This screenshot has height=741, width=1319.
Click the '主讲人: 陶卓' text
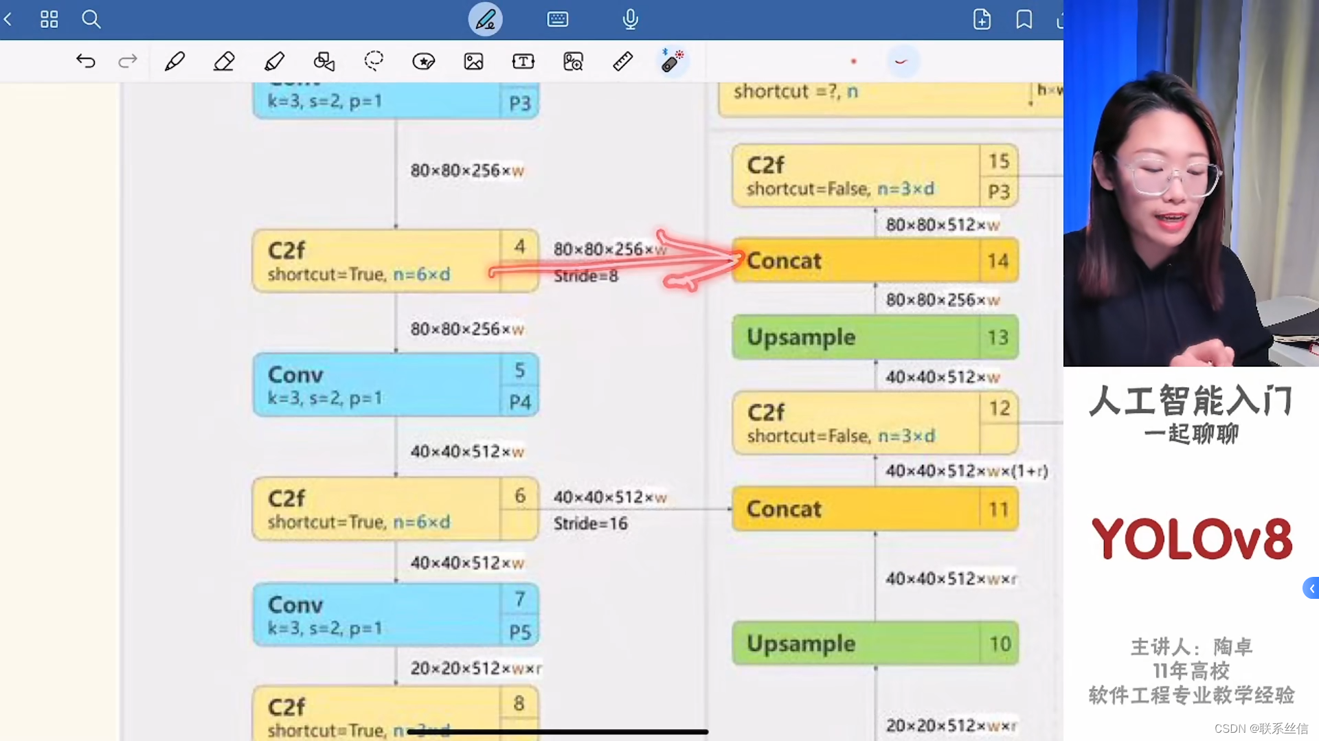pos(1191,647)
